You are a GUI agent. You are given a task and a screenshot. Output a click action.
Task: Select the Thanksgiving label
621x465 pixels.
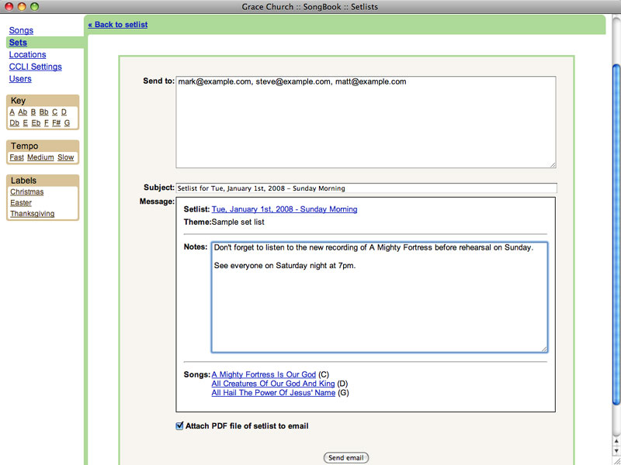pos(33,214)
